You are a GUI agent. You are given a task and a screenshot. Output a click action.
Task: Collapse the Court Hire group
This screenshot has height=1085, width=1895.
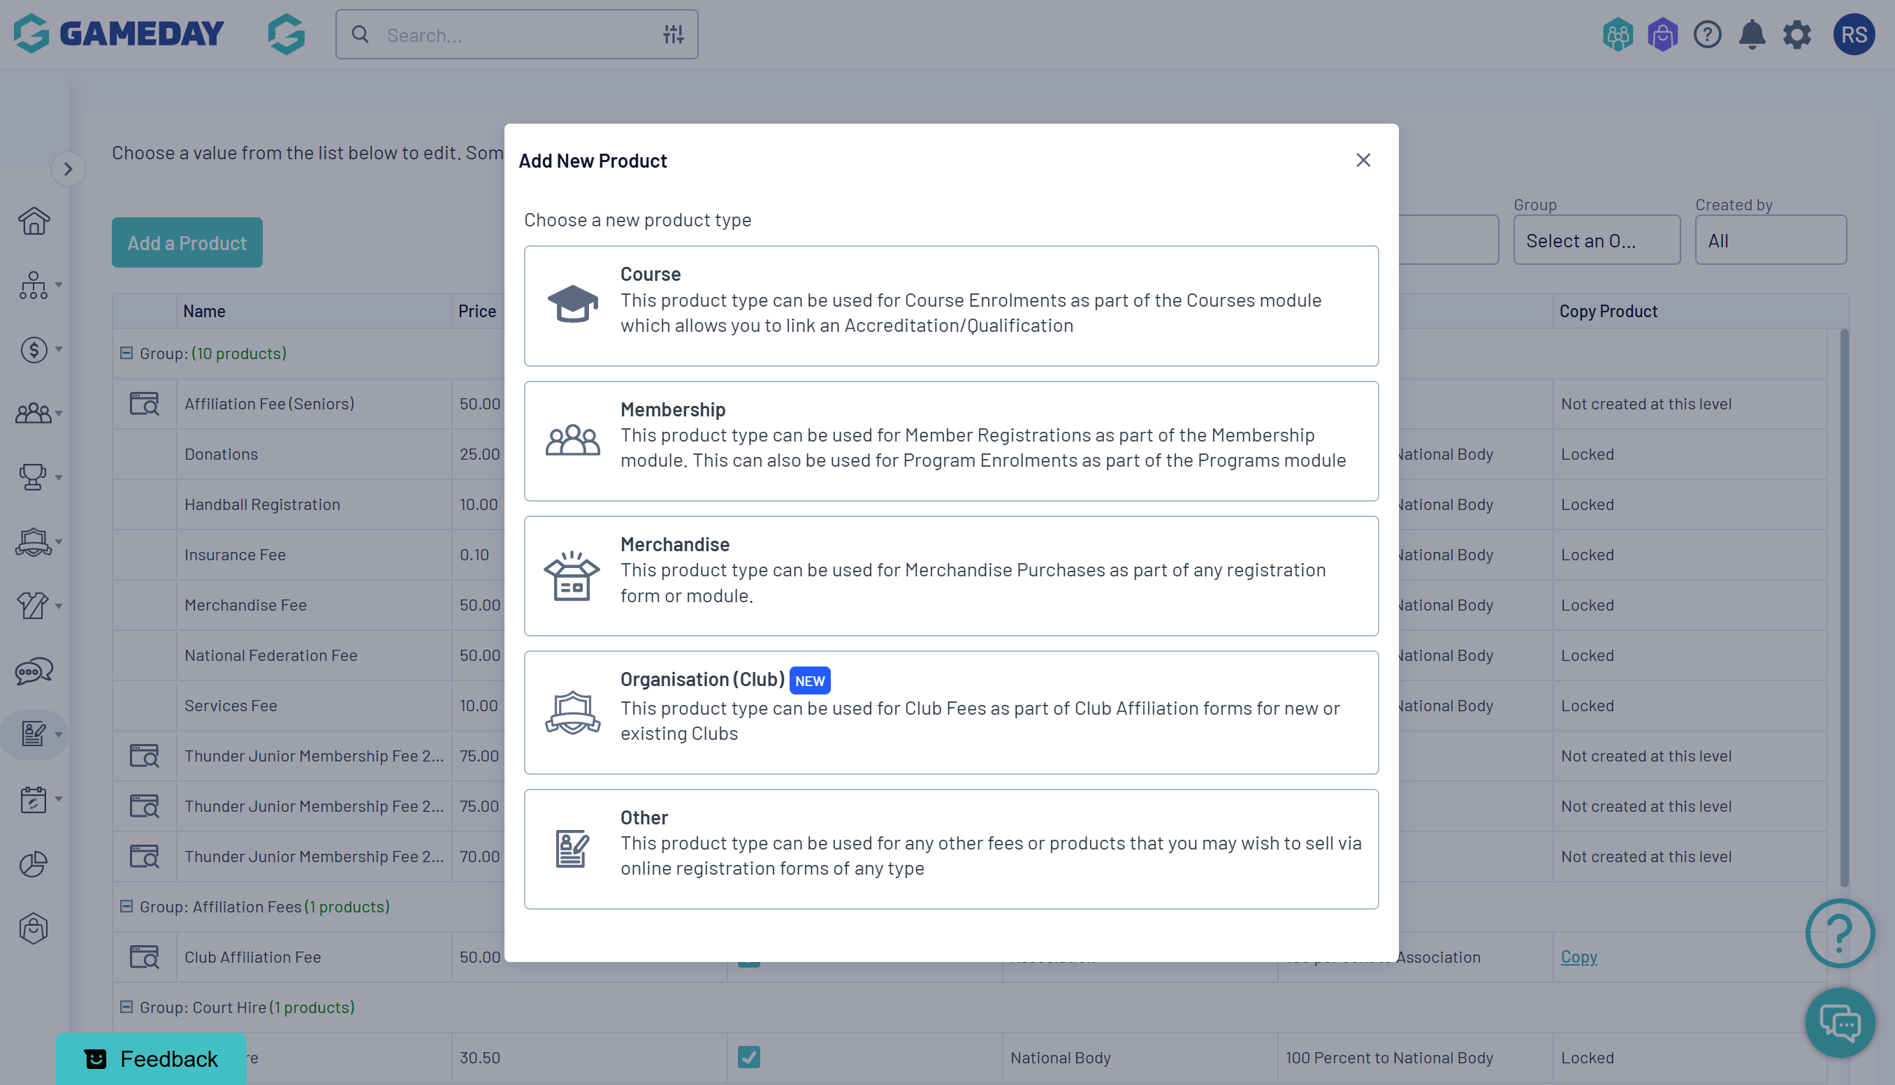[x=126, y=1007]
